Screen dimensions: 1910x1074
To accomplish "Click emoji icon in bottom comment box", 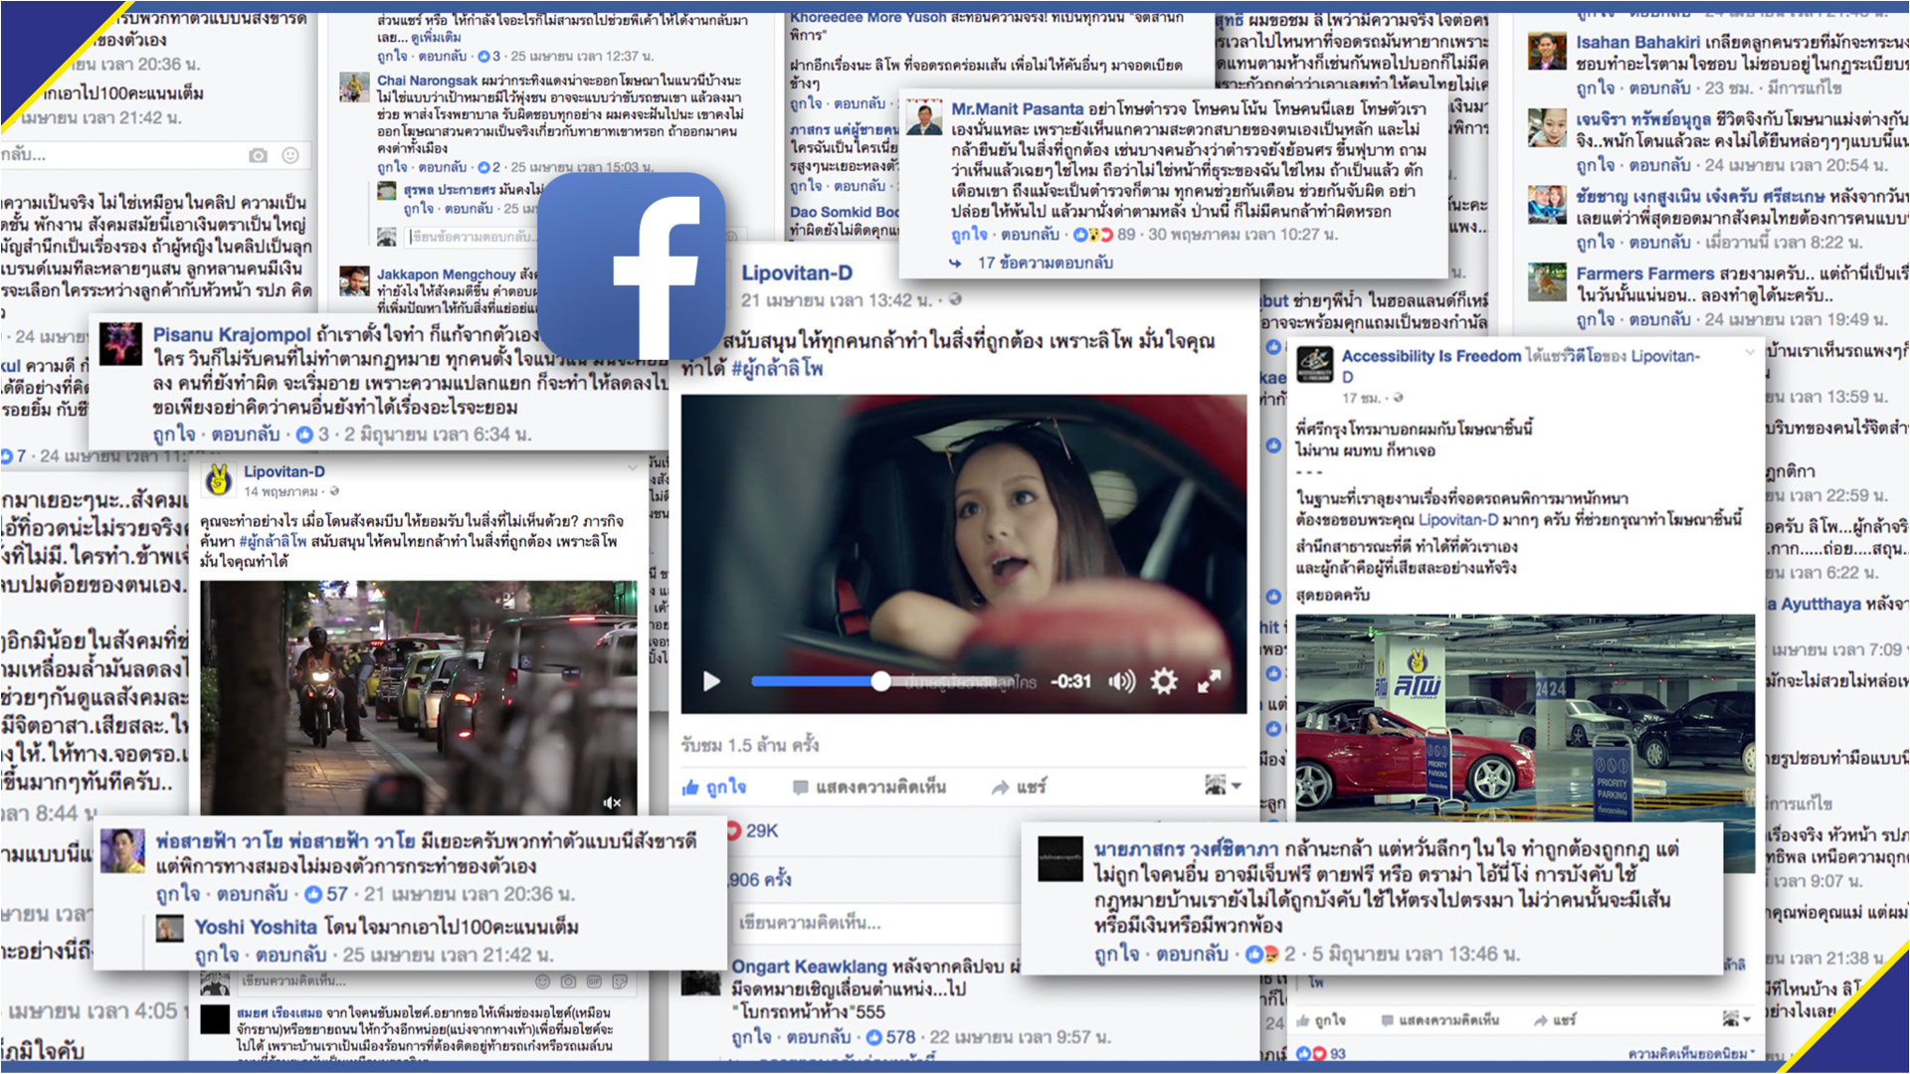I will (x=542, y=982).
